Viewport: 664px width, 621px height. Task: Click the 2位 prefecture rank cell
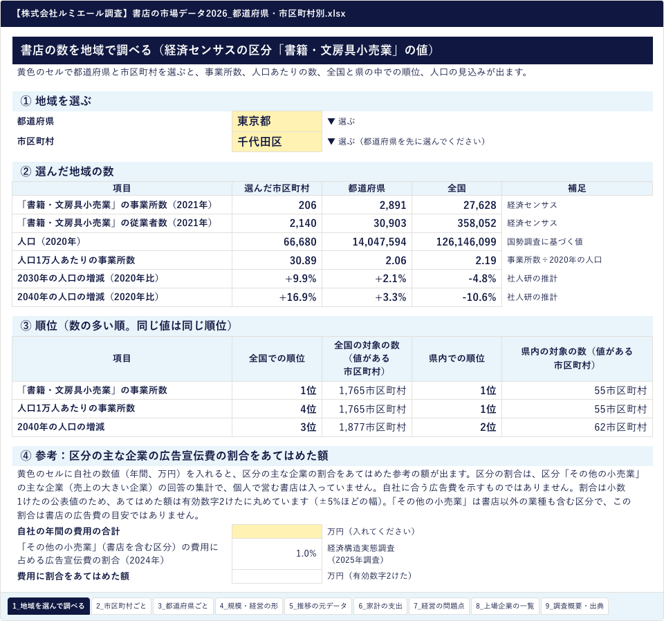pos(457,427)
